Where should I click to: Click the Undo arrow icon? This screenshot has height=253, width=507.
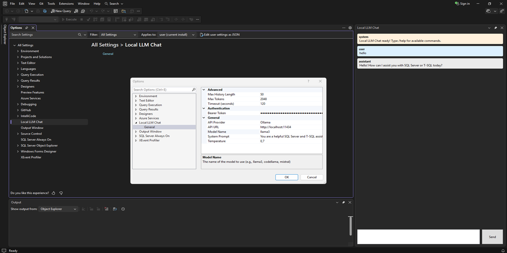[x=91, y=11]
